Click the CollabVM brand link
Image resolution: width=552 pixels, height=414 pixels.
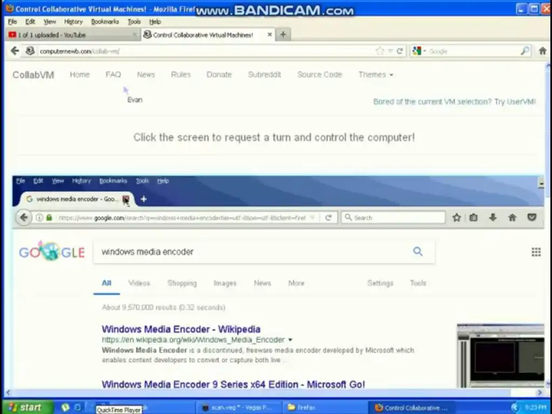[33, 74]
